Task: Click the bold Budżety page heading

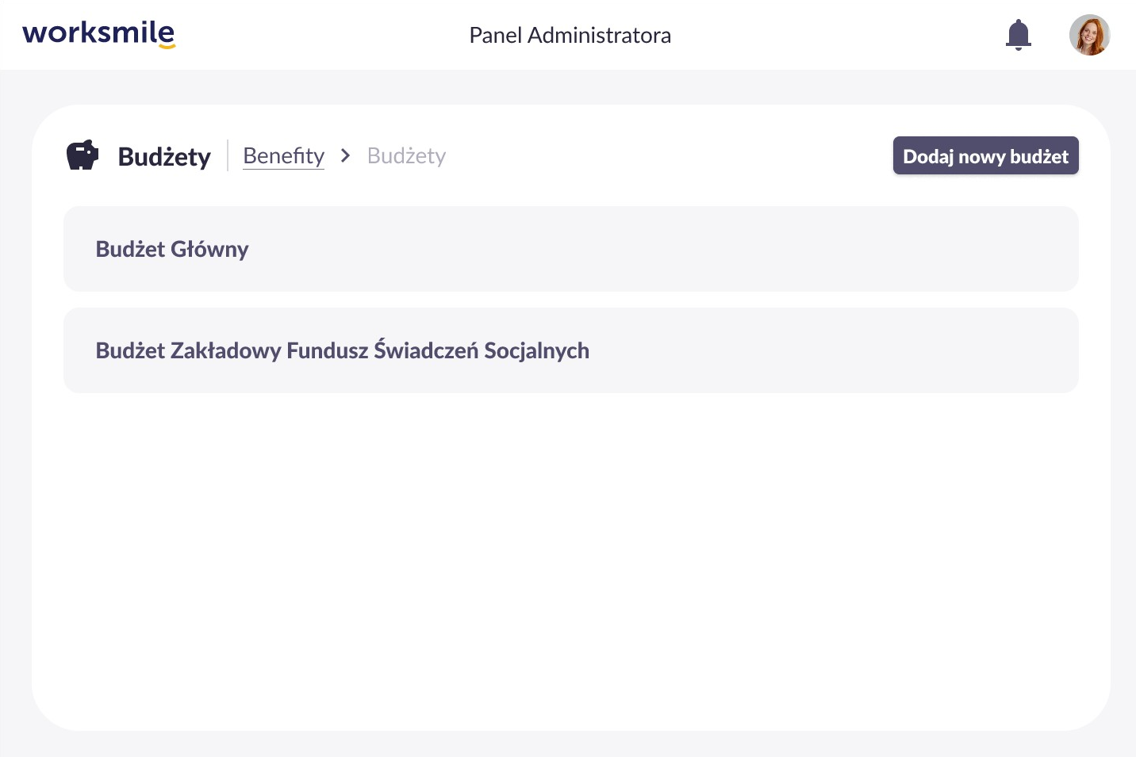Action: [x=164, y=157]
